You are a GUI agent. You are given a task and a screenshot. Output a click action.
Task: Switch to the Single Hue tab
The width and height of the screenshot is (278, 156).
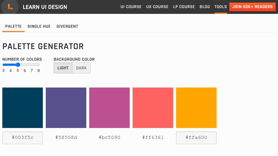tap(39, 26)
